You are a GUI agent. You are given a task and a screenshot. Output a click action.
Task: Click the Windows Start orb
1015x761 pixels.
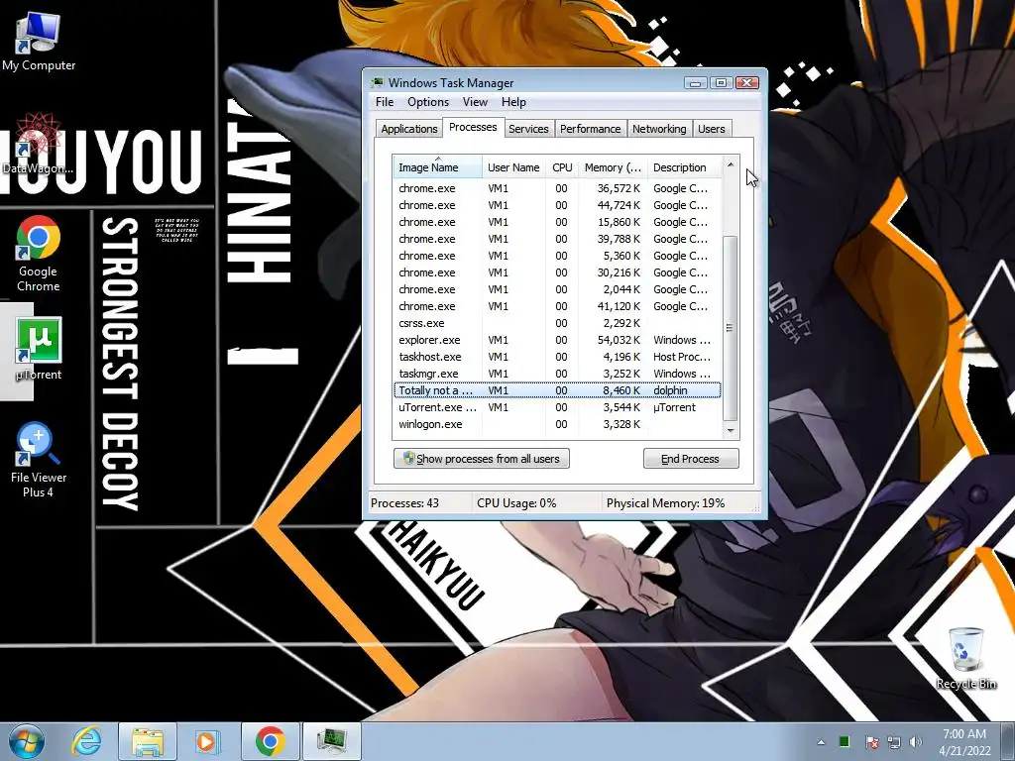click(27, 741)
